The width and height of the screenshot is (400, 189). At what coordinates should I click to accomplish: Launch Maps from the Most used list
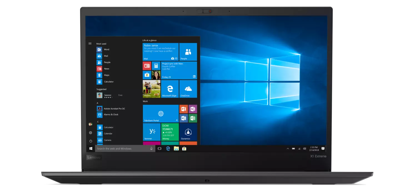[103, 75]
